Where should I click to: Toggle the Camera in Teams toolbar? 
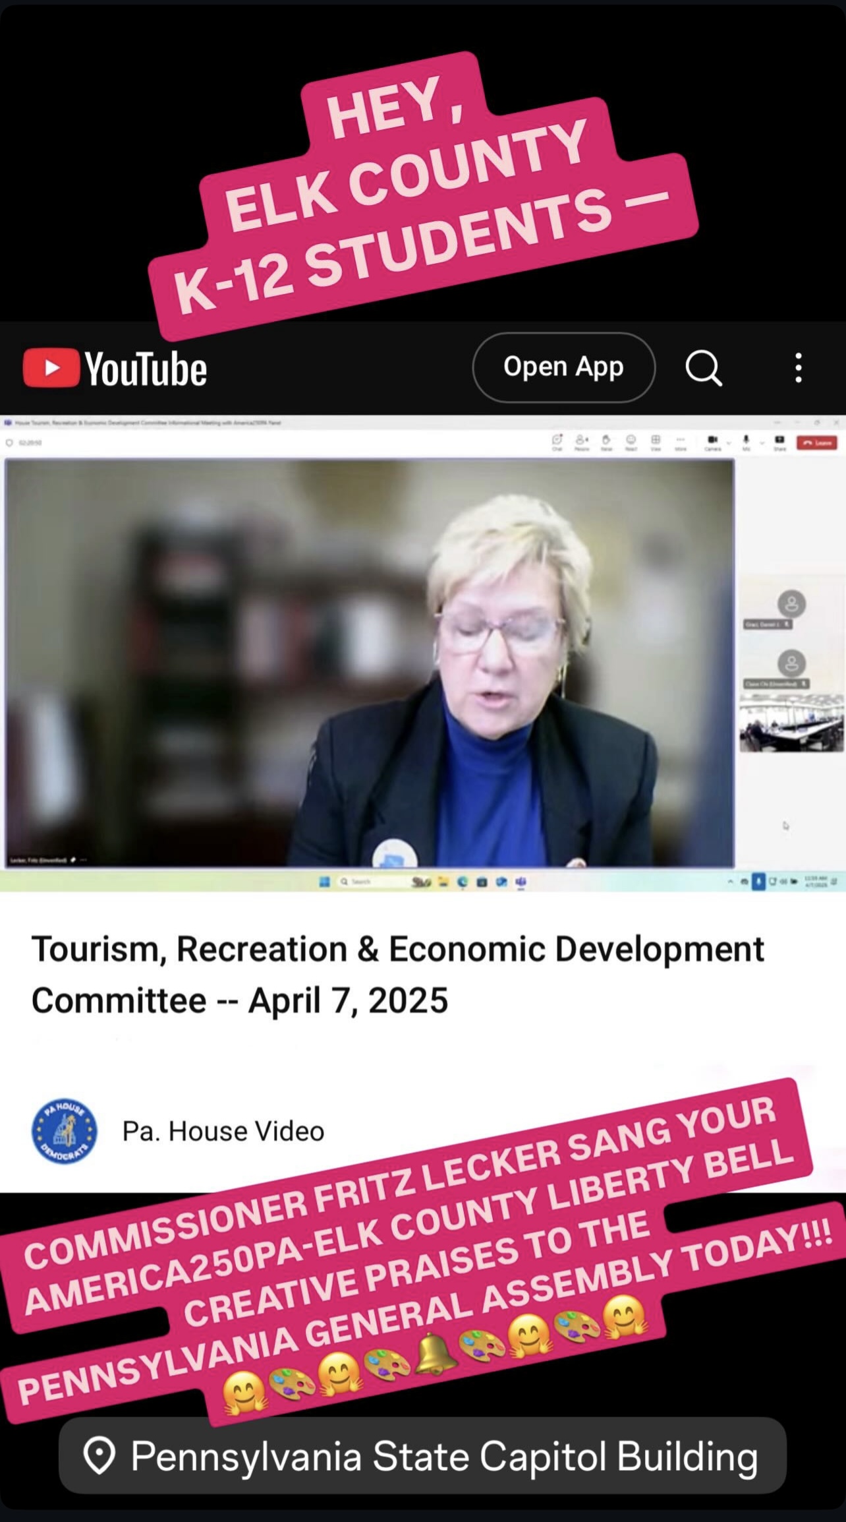[712, 442]
